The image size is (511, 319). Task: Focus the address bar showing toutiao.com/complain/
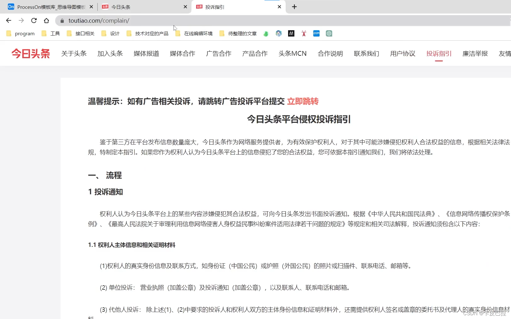(x=283, y=20)
